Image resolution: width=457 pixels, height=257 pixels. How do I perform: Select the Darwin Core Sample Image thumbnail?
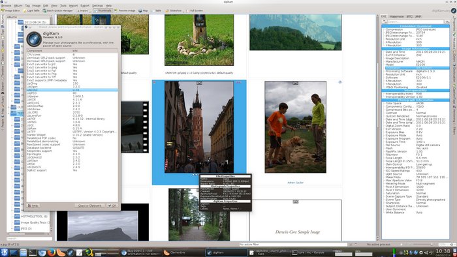click(295, 220)
